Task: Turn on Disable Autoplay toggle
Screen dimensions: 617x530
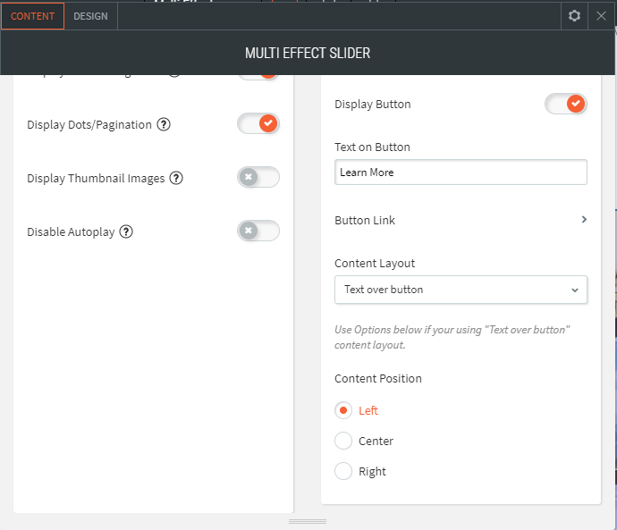Action: [258, 231]
